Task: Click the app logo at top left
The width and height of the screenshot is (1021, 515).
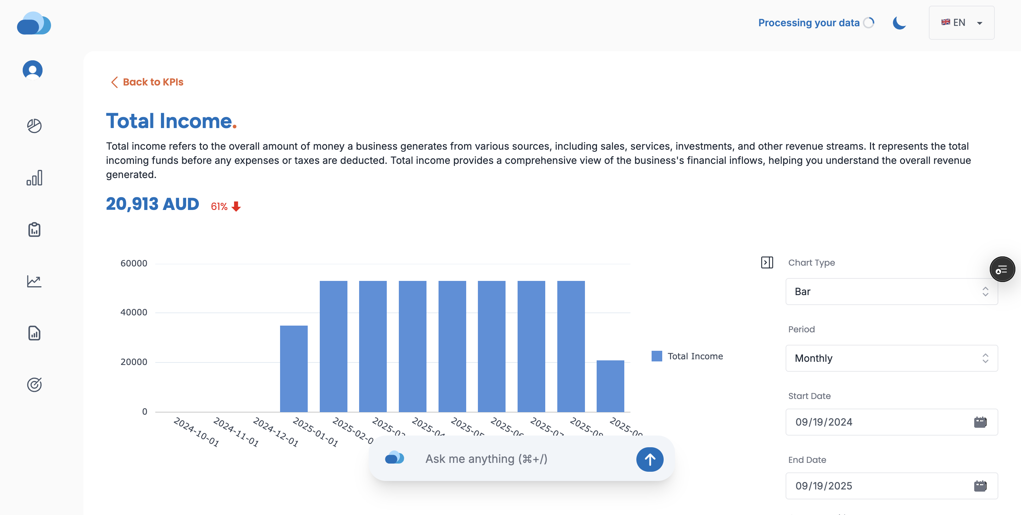Action: tap(34, 24)
